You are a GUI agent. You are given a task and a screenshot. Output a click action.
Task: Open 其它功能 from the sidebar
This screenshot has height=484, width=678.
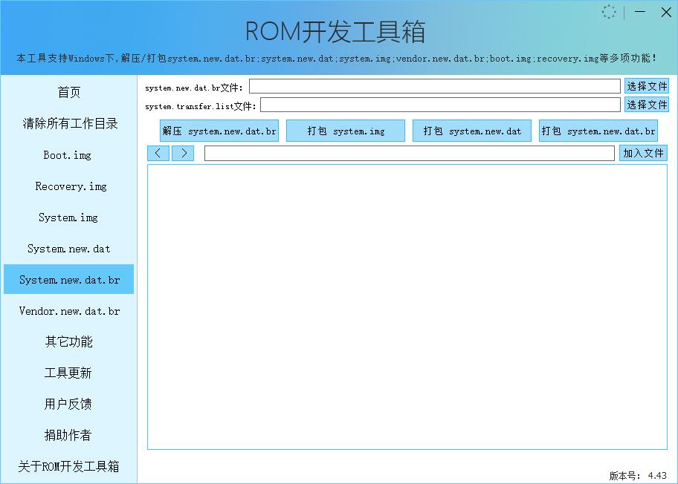point(67,341)
